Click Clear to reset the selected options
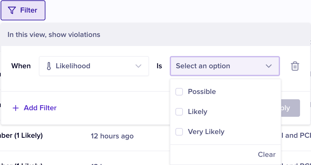311x165 pixels. [x=267, y=154]
